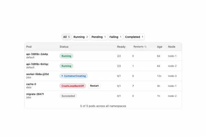Switch to the Running filter tab
The width and height of the screenshot is (206, 137).
80,37
